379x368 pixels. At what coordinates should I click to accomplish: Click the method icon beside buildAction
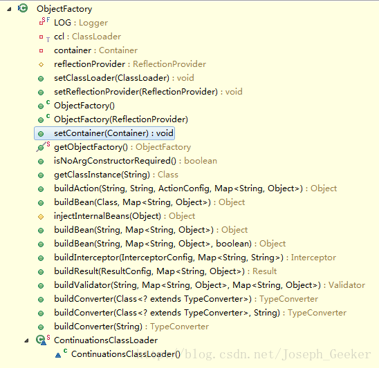tap(41, 189)
